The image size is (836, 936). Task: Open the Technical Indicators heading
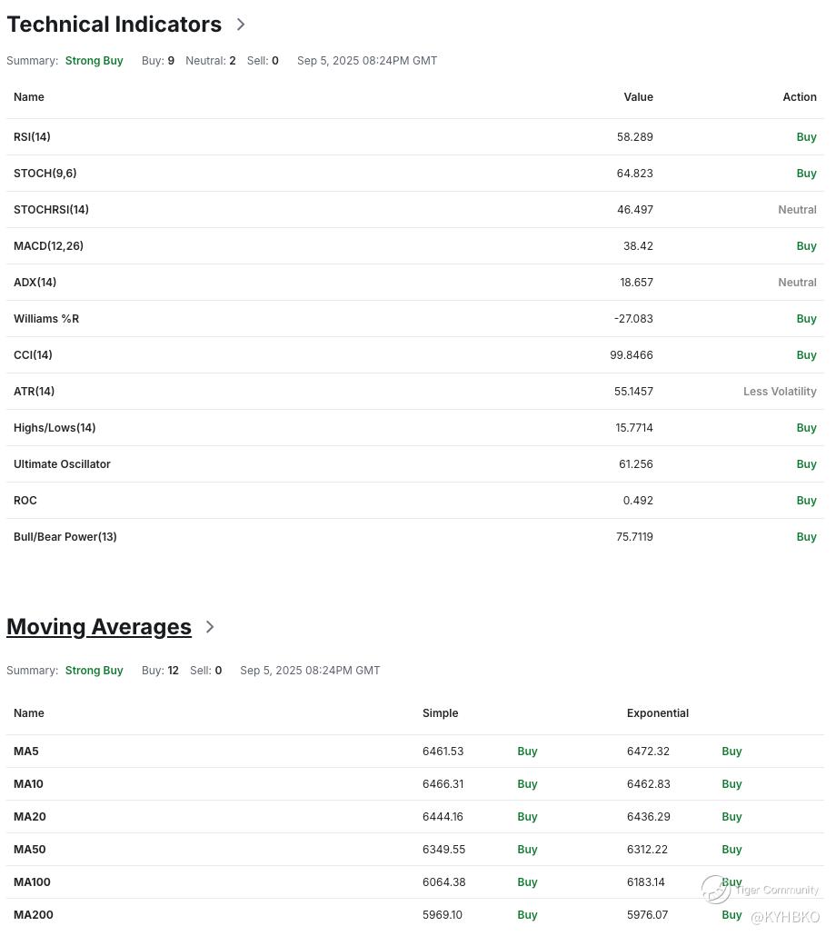(114, 25)
